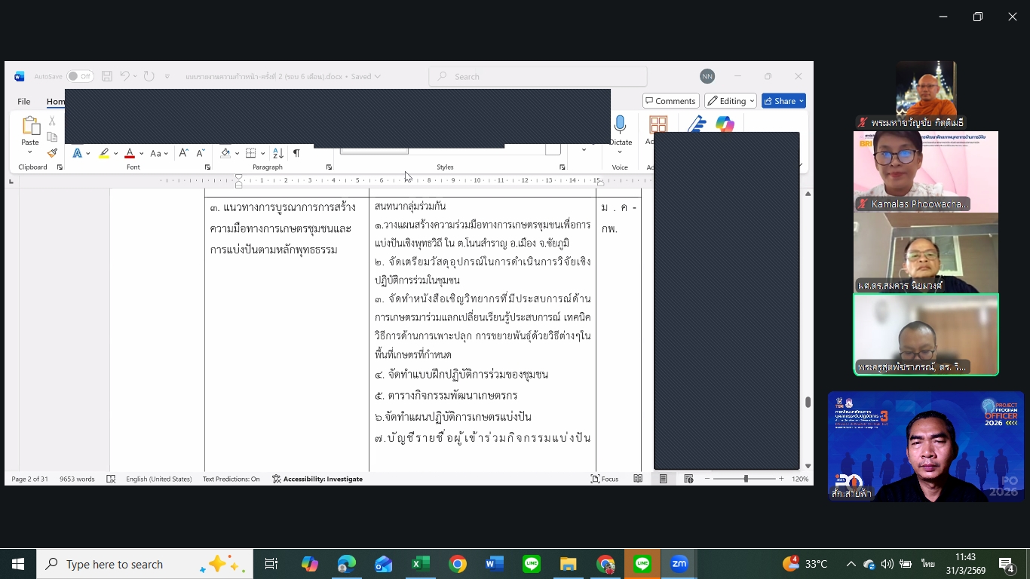This screenshot has width=1030, height=579.
Task: Click the Format Painter brush icon
Action: [x=52, y=153]
